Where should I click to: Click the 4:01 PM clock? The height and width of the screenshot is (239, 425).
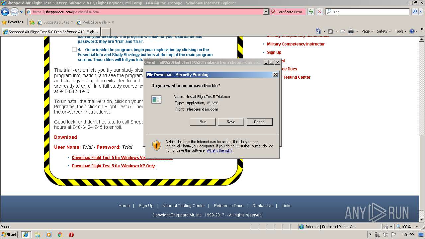click(408, 235)
